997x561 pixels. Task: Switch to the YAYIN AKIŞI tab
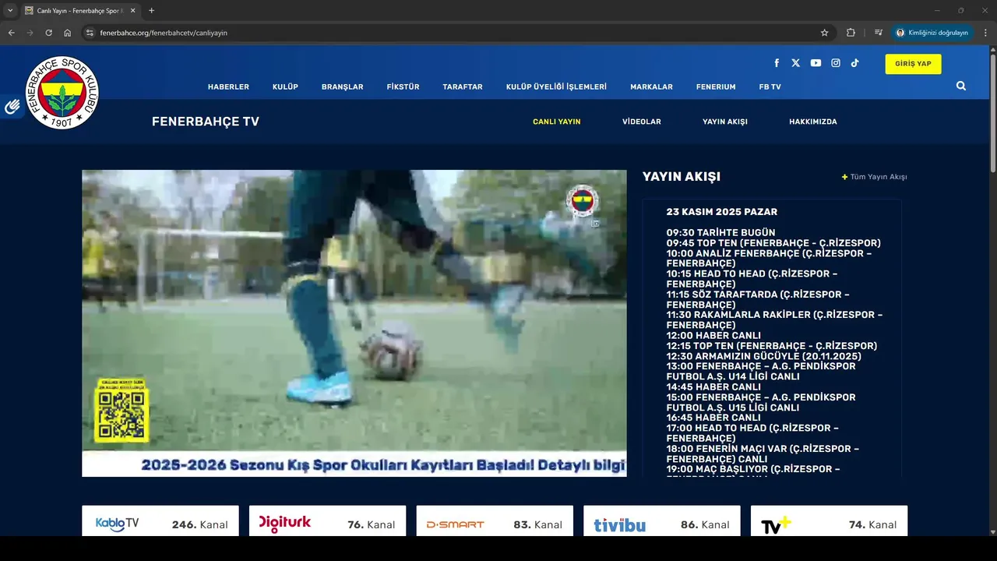725,122
